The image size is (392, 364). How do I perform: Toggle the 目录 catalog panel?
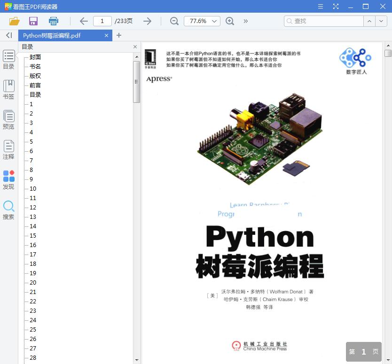[x=8, y=59]
